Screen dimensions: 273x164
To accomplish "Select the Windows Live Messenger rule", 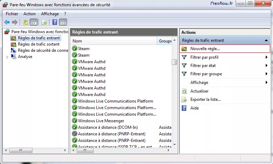I will (101, 121).
